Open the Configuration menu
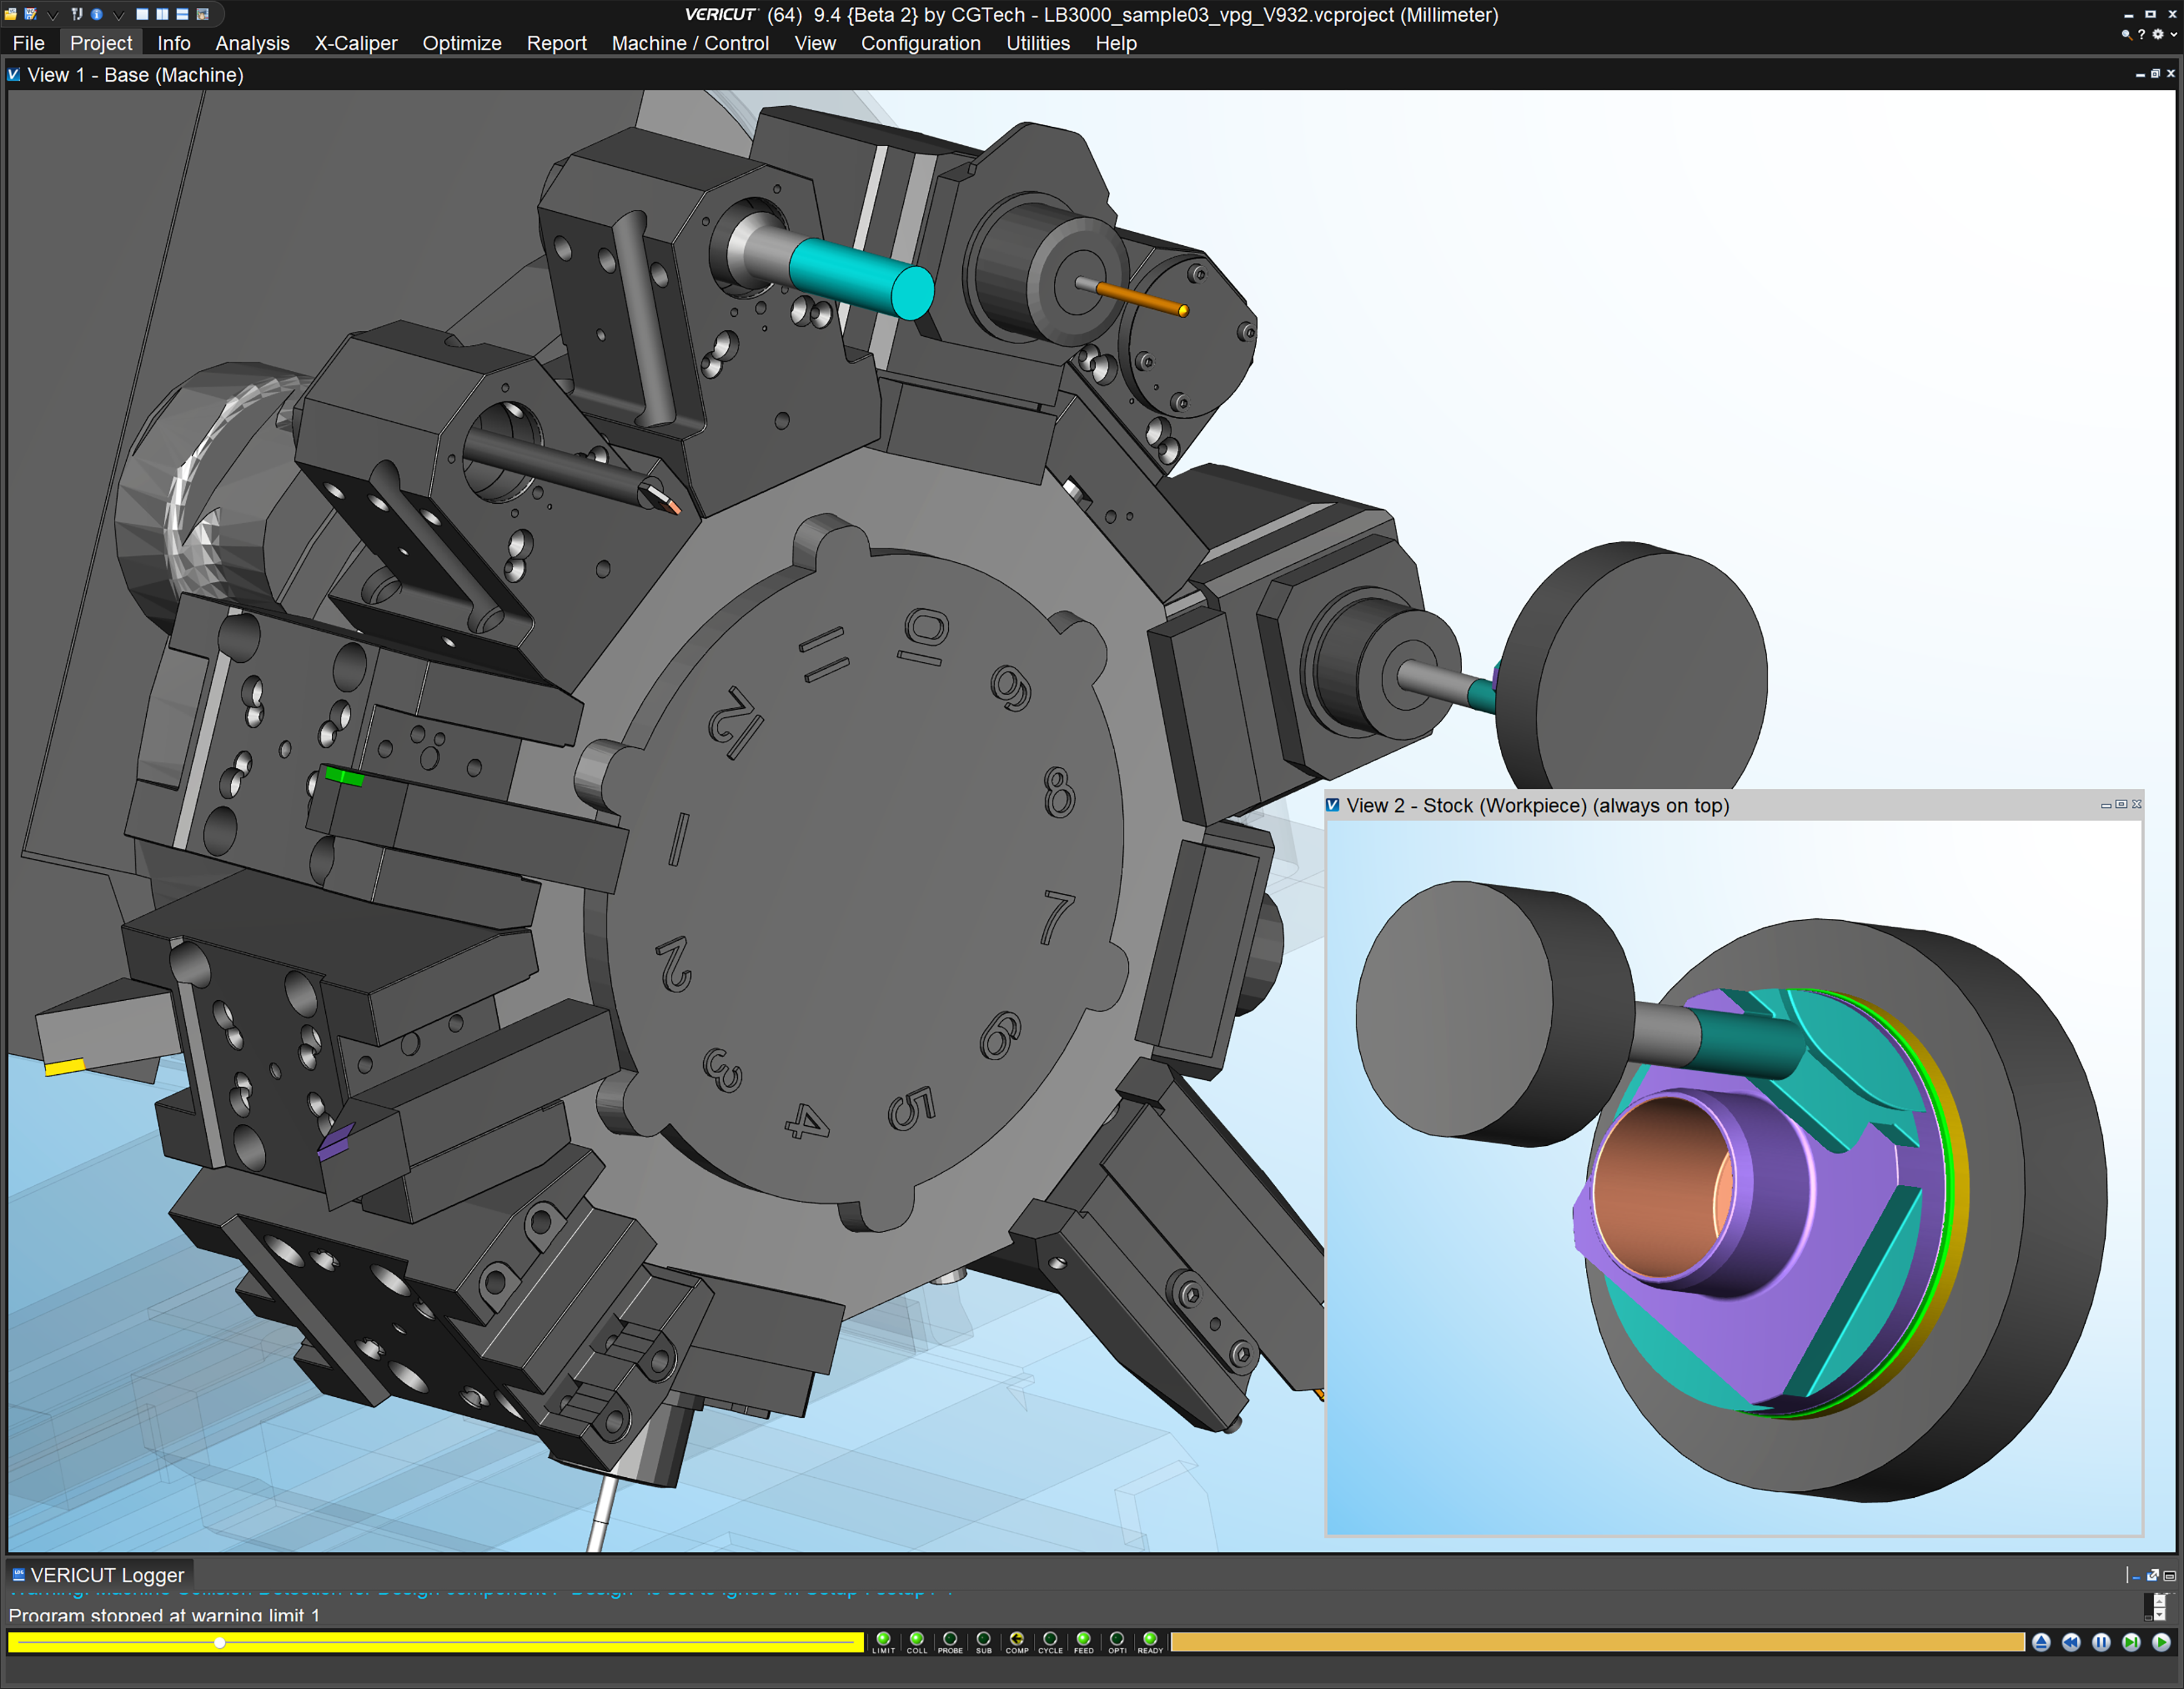The height and width of the screenshot is (1689, 2184). pyautogui.click(x=920, y=43)
